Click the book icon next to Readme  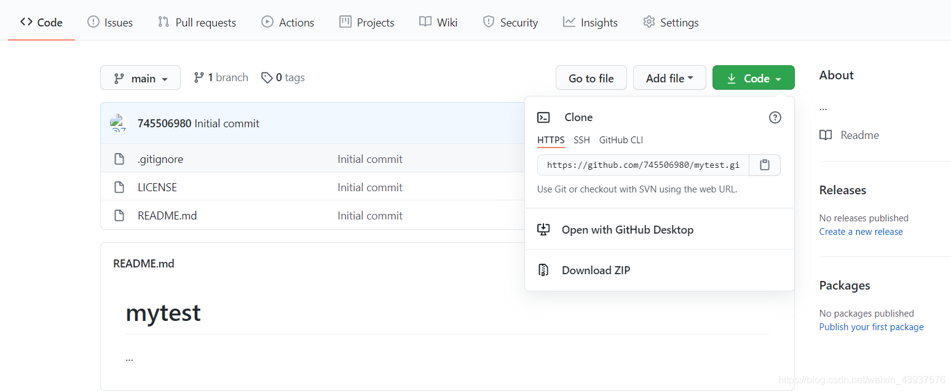826,135
